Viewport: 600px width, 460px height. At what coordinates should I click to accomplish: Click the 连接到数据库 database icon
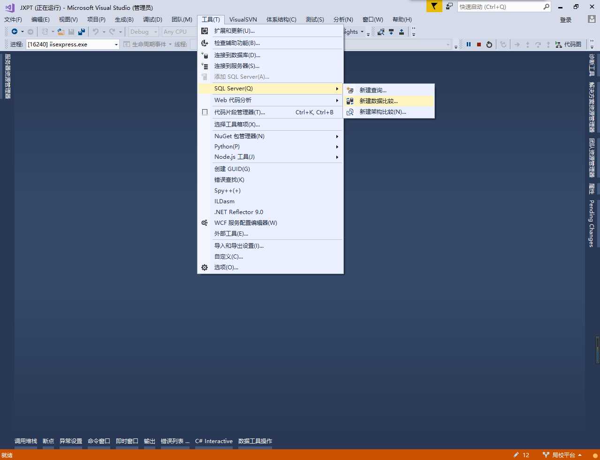[x=205, y=55]
